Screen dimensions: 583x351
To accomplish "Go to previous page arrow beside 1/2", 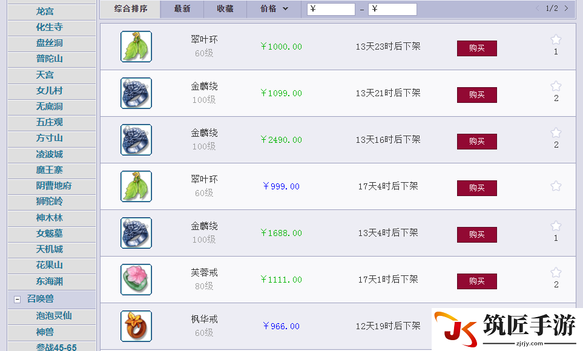I will click(537, 8).
